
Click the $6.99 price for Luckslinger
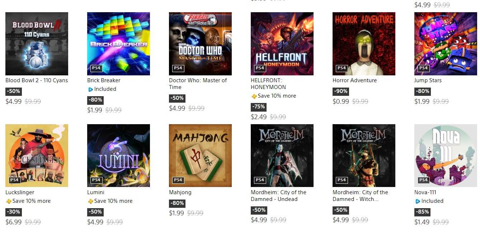coord(14,222)
